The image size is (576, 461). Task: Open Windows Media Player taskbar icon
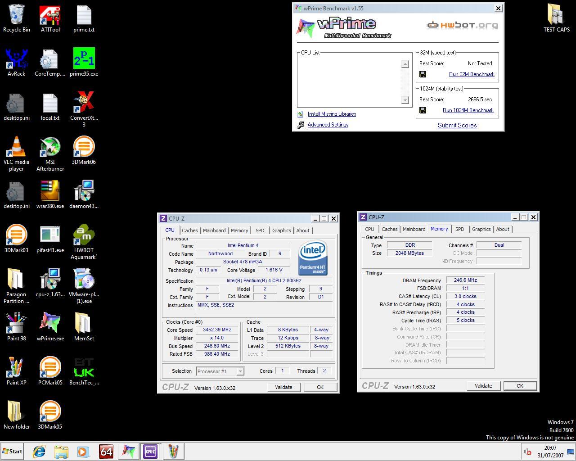click(83, 452)
